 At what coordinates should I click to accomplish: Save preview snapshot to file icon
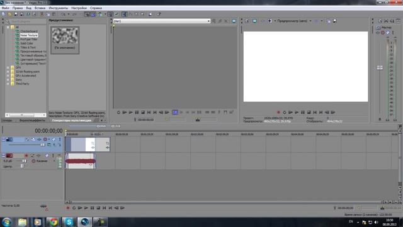click(x=334, y=21)
